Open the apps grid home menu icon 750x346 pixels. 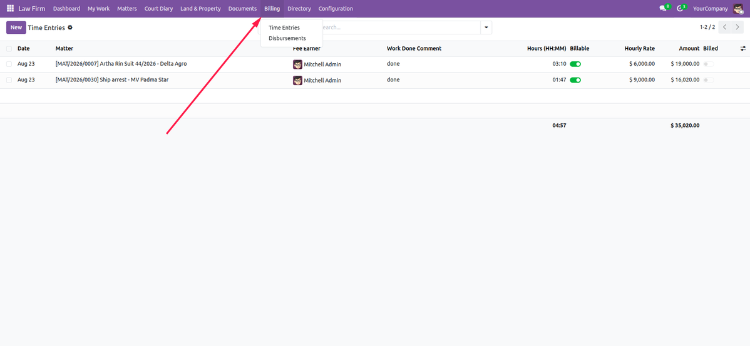(10, 9)
